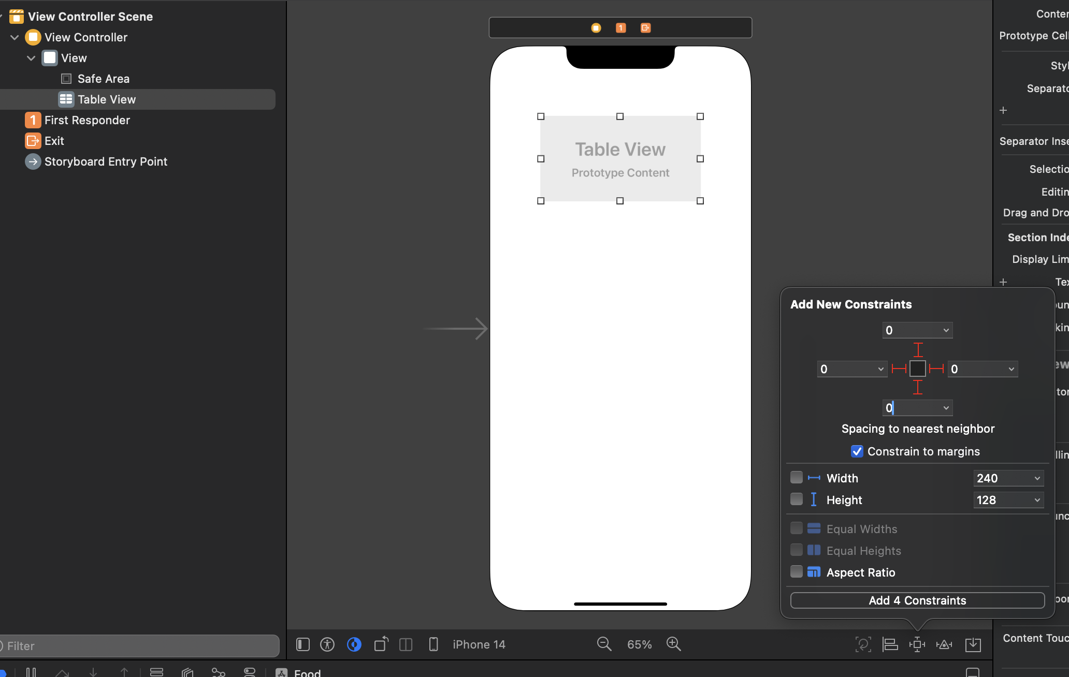Click Exit icon in scene dock
Viewport: 1069px width, 677px height.
point(646,28)
